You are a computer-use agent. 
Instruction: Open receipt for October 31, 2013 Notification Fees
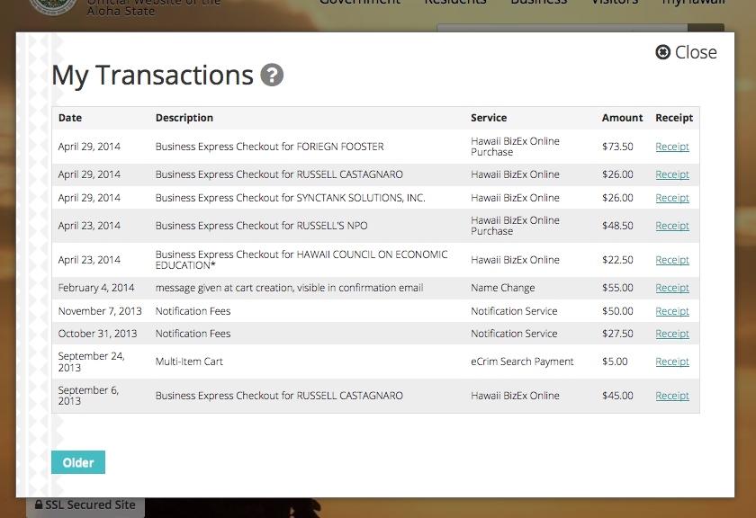pos(672,334)
